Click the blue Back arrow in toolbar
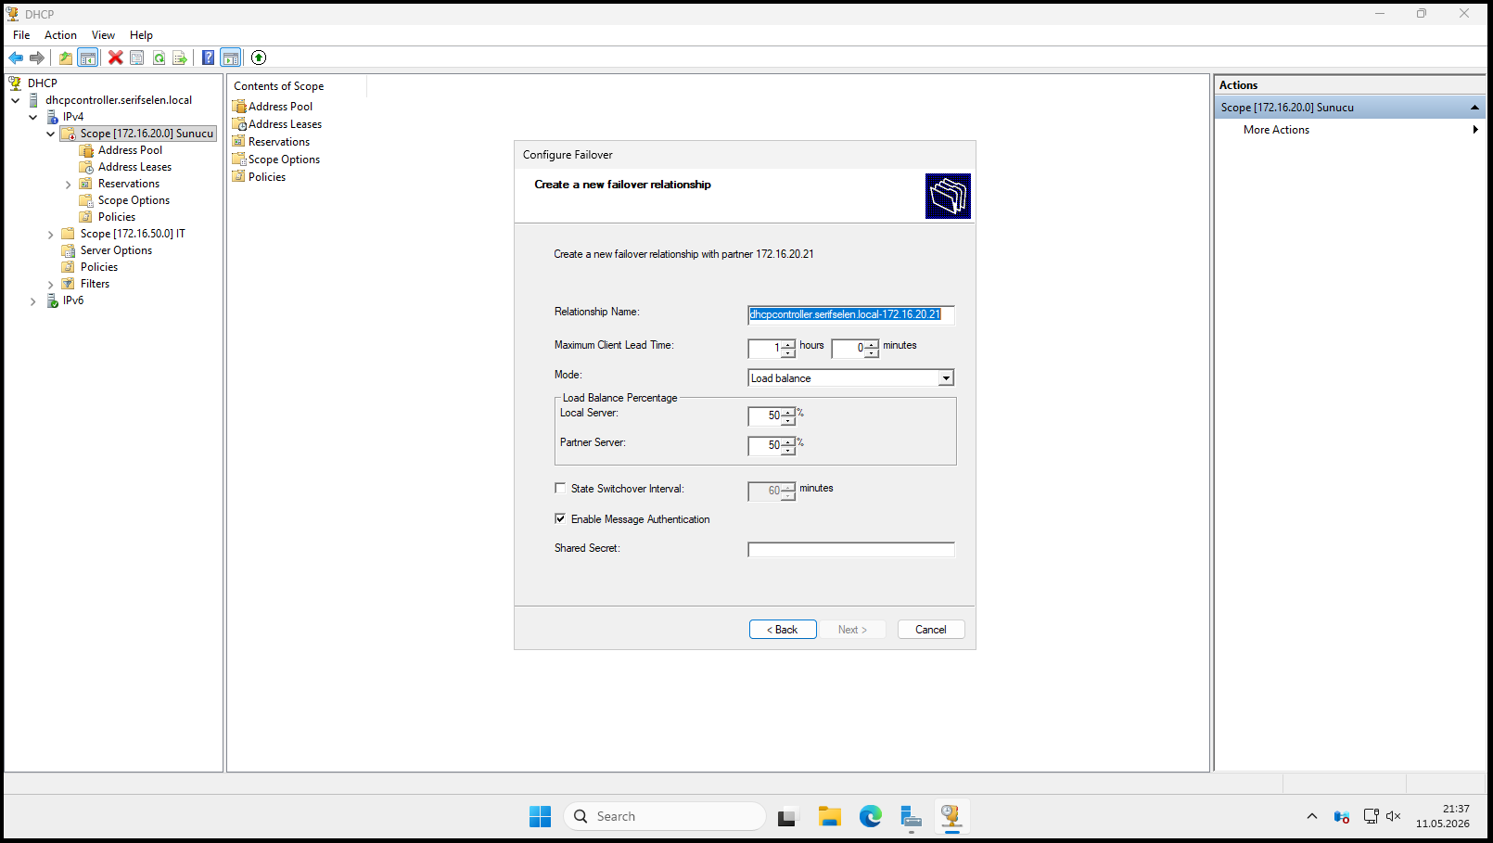This screenshot has height=843, width=1493. pyautogui.click(x=16, y=57)
